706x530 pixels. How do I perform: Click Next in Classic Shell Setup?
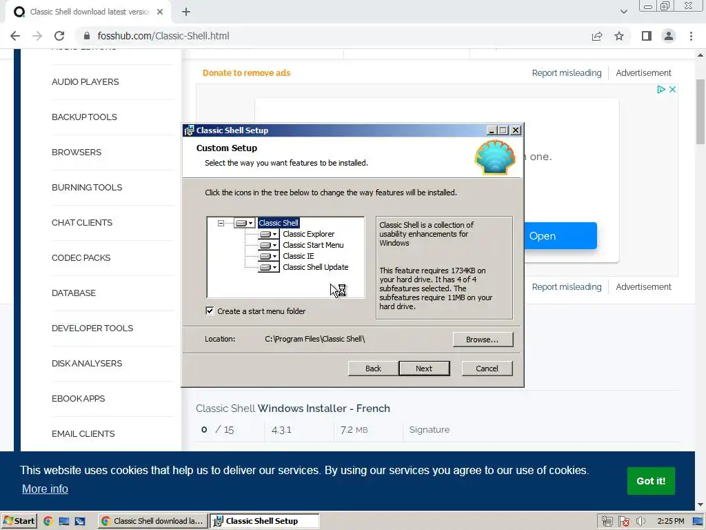coord(424,369)
